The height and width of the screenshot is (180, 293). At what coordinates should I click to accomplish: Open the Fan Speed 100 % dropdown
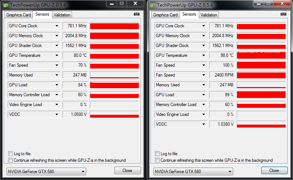click(204, 65)
